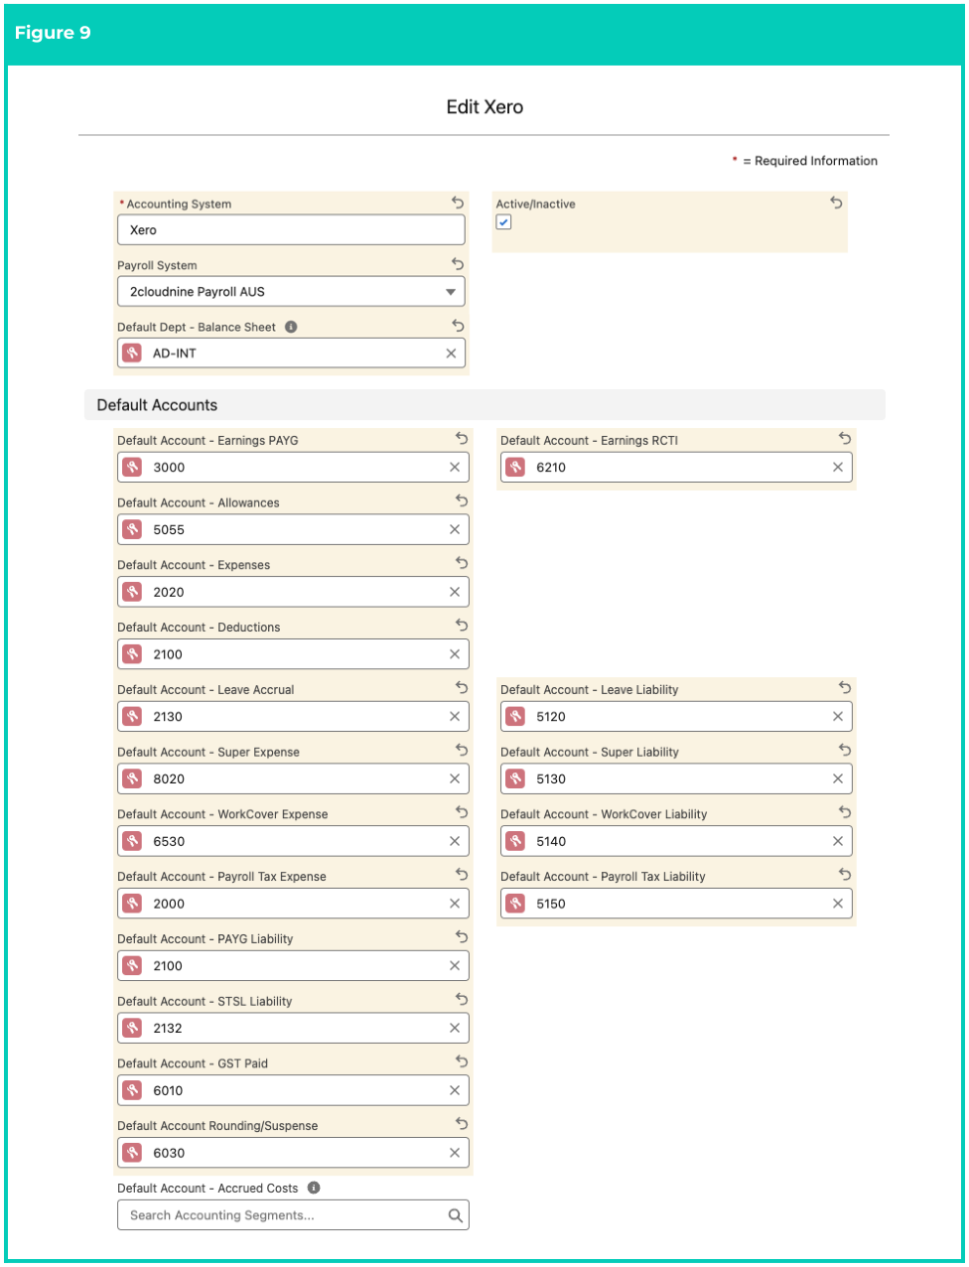Undo Default Account - Deductions

pos(462,626)
